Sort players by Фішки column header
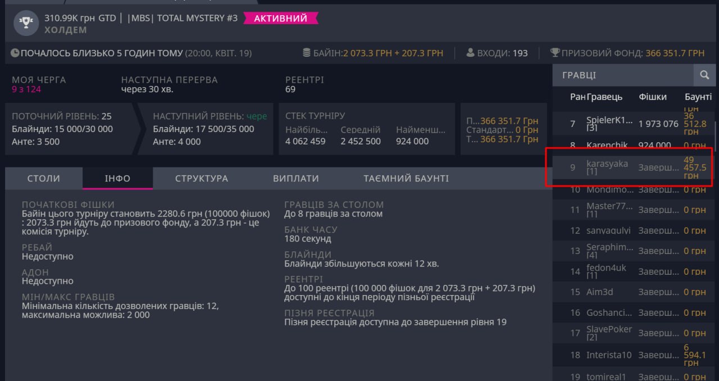The image size is (719, 381). point(653,97)
